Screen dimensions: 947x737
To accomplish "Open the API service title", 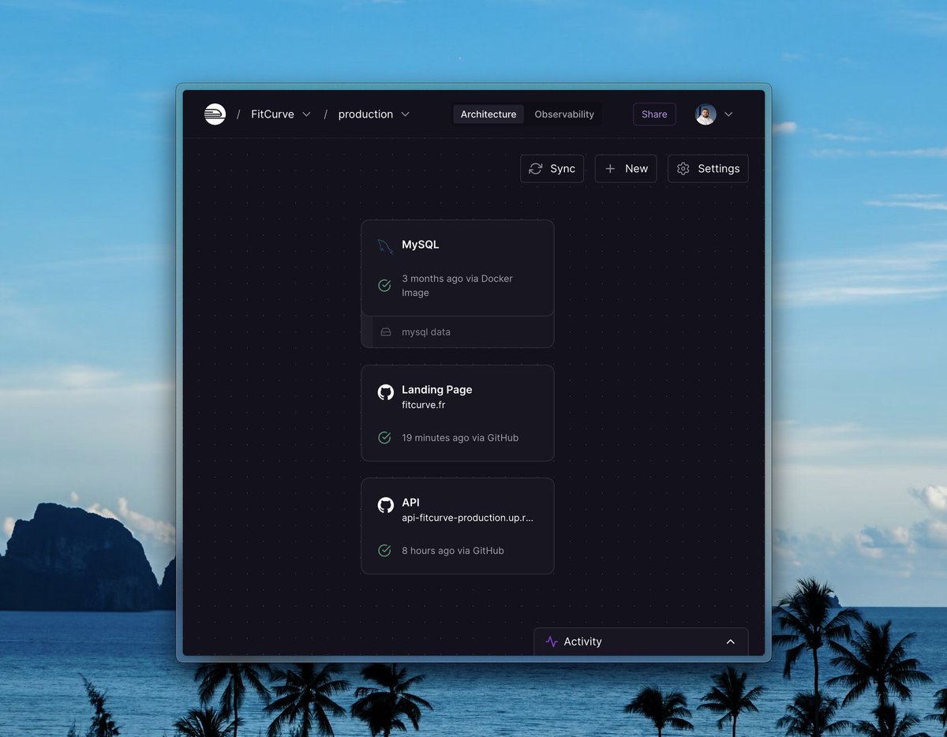I will coord(410,503).
